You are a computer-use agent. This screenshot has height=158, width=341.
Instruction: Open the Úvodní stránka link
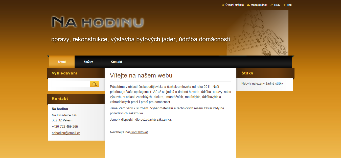click(234, 5)
